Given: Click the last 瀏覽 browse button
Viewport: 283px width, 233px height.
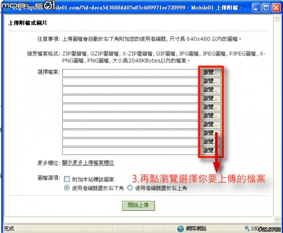Looking at the screenshot, I should click(x=210, y=151).
